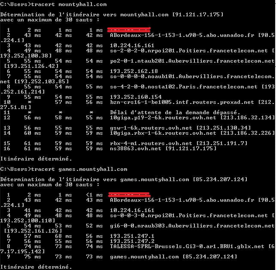Click hostname gsw-1-6k.routers.ovh.net
Screen dimensions: 276x270
click(x=151, y=128)
